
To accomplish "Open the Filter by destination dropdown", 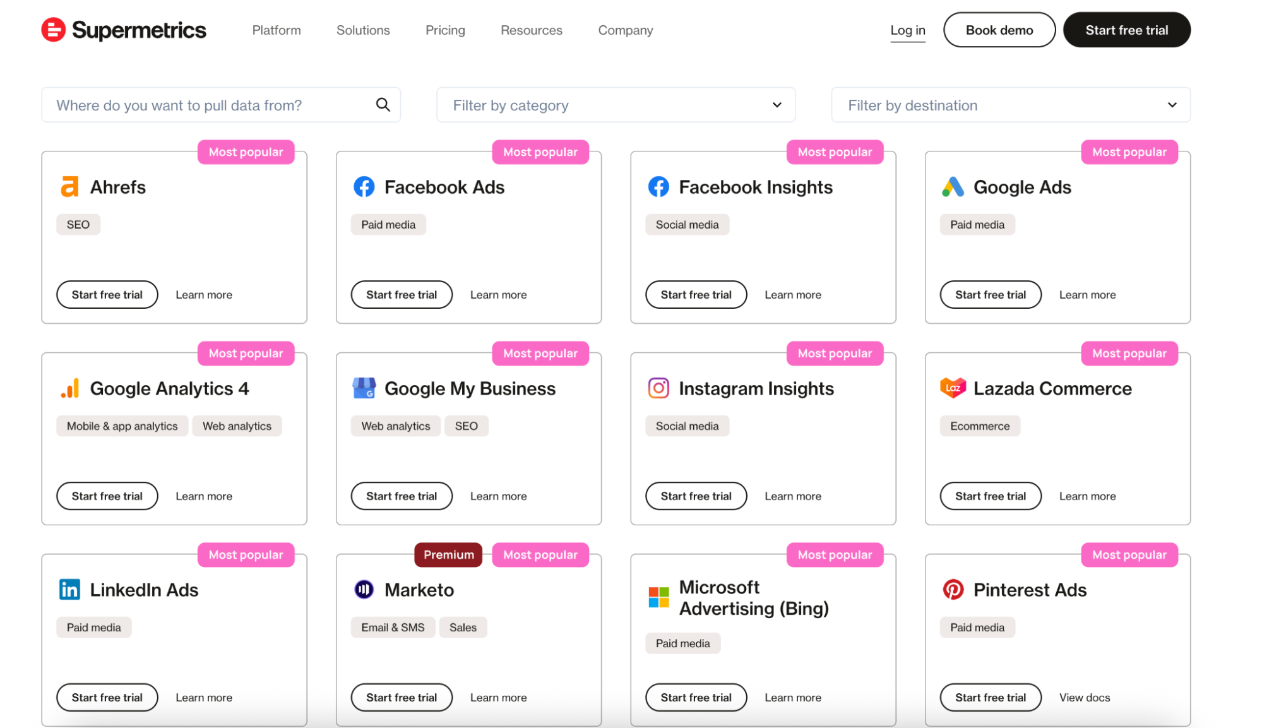I will point(1010,105).
